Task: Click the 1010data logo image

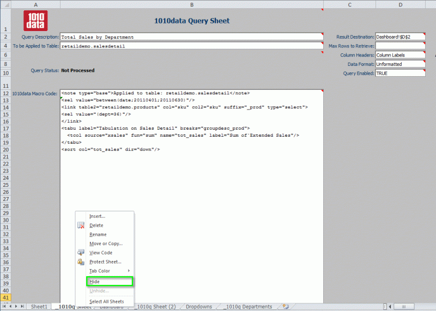Action: [x=35, y=21]
